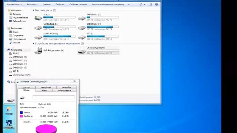Viewport: 237px width, 133px height.
Task: Open the Изображения library
Action: tap(19, 39)
